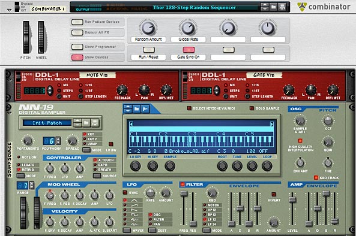Click the filter Freq slider

[184, 194]
